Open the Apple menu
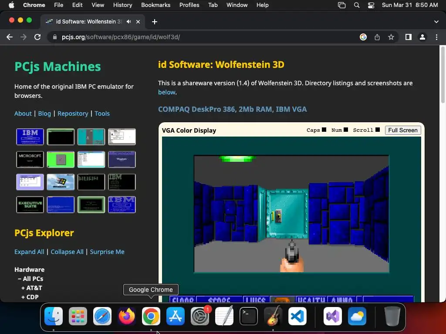The width and height of the screenshot is (446, 334). point(11,5)
